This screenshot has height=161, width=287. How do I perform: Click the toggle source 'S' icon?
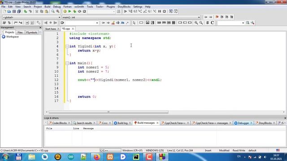[207, 23]
